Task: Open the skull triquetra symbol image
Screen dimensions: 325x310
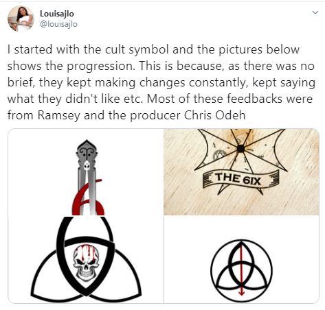Action: click(x=86, y=260)
